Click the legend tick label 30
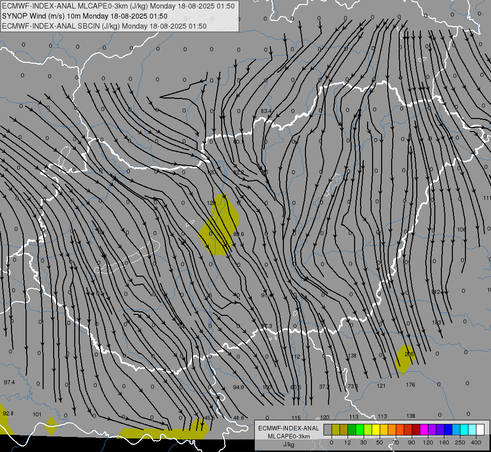The height and width of the screenshot is (452, 491). [363, 442]
